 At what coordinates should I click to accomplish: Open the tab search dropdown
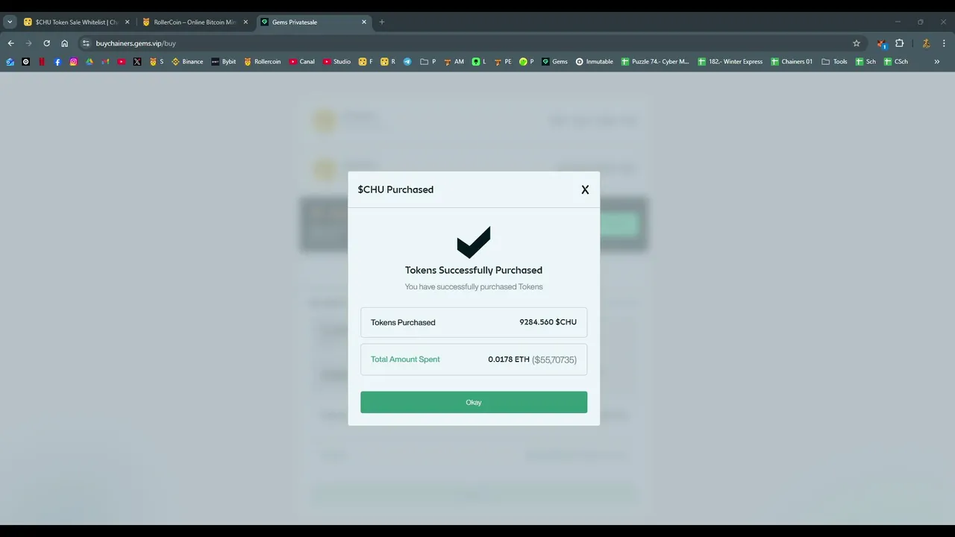pyautogui.click(x=10, y=22)
